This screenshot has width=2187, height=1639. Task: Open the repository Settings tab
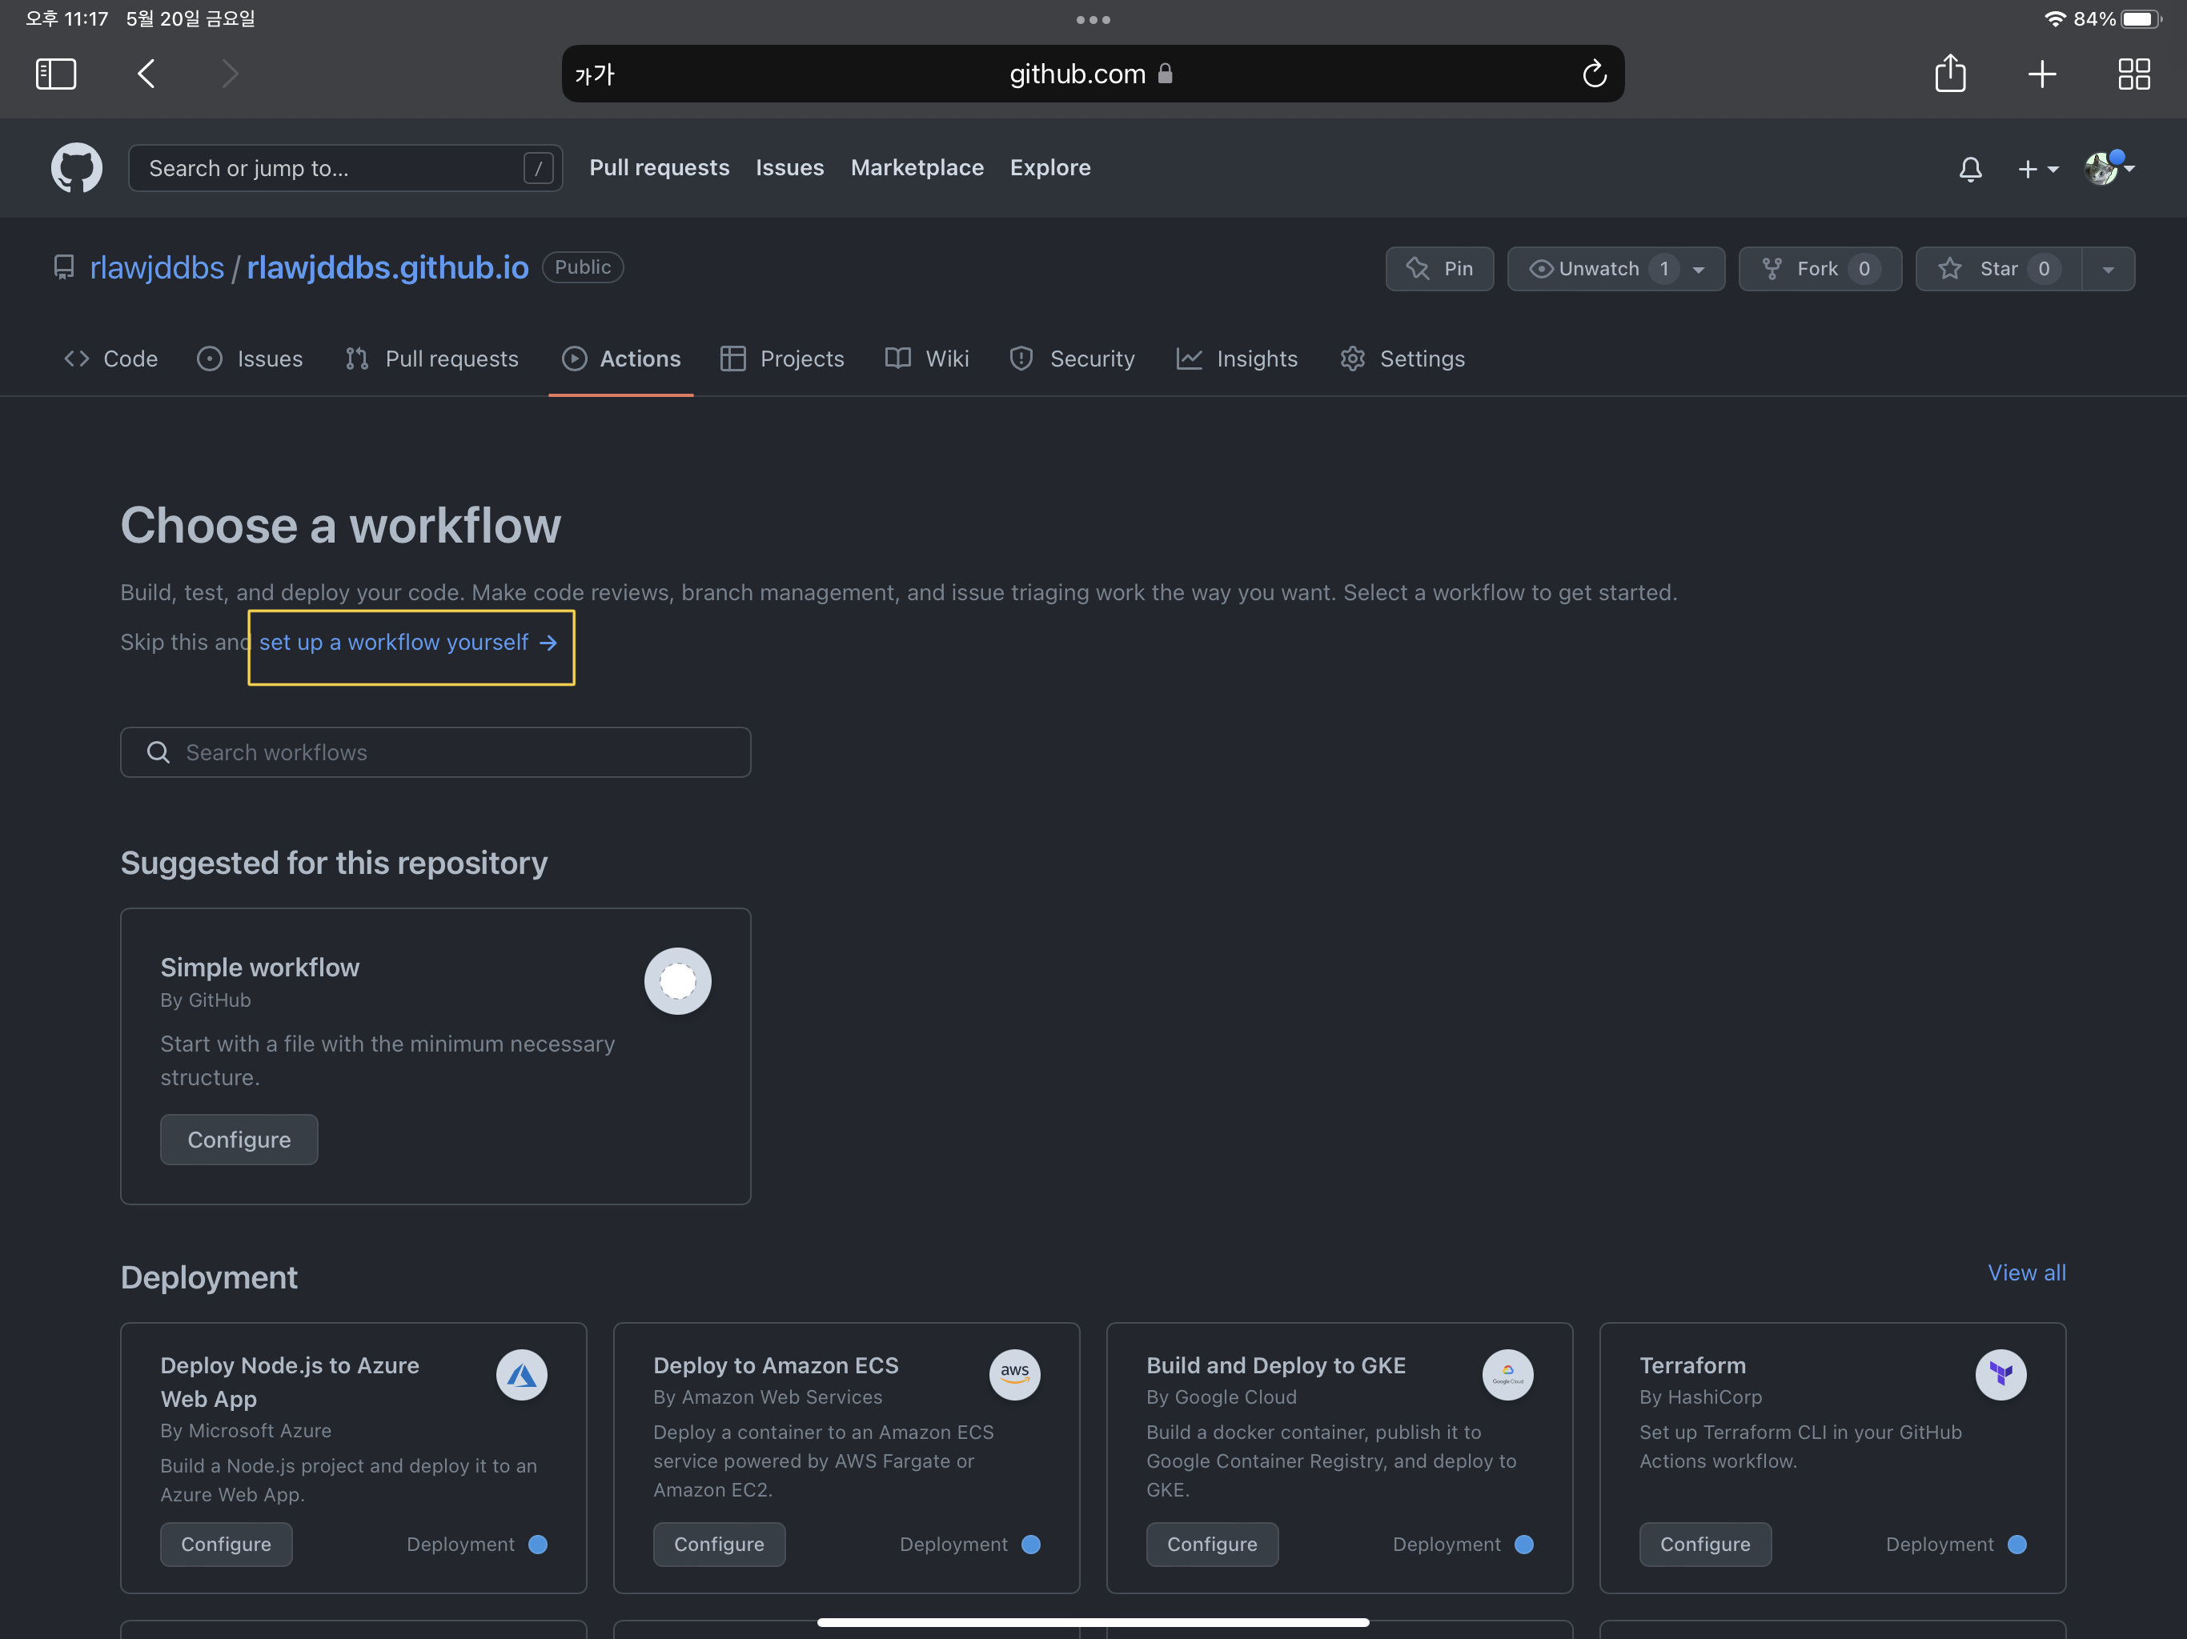[x=1402, y=359]
